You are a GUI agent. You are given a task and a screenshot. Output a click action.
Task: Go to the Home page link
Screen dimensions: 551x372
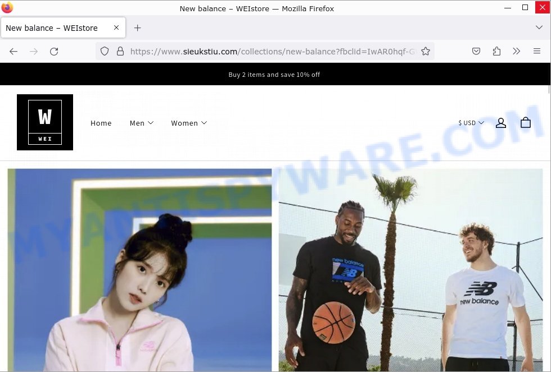(x=101, y=123)
